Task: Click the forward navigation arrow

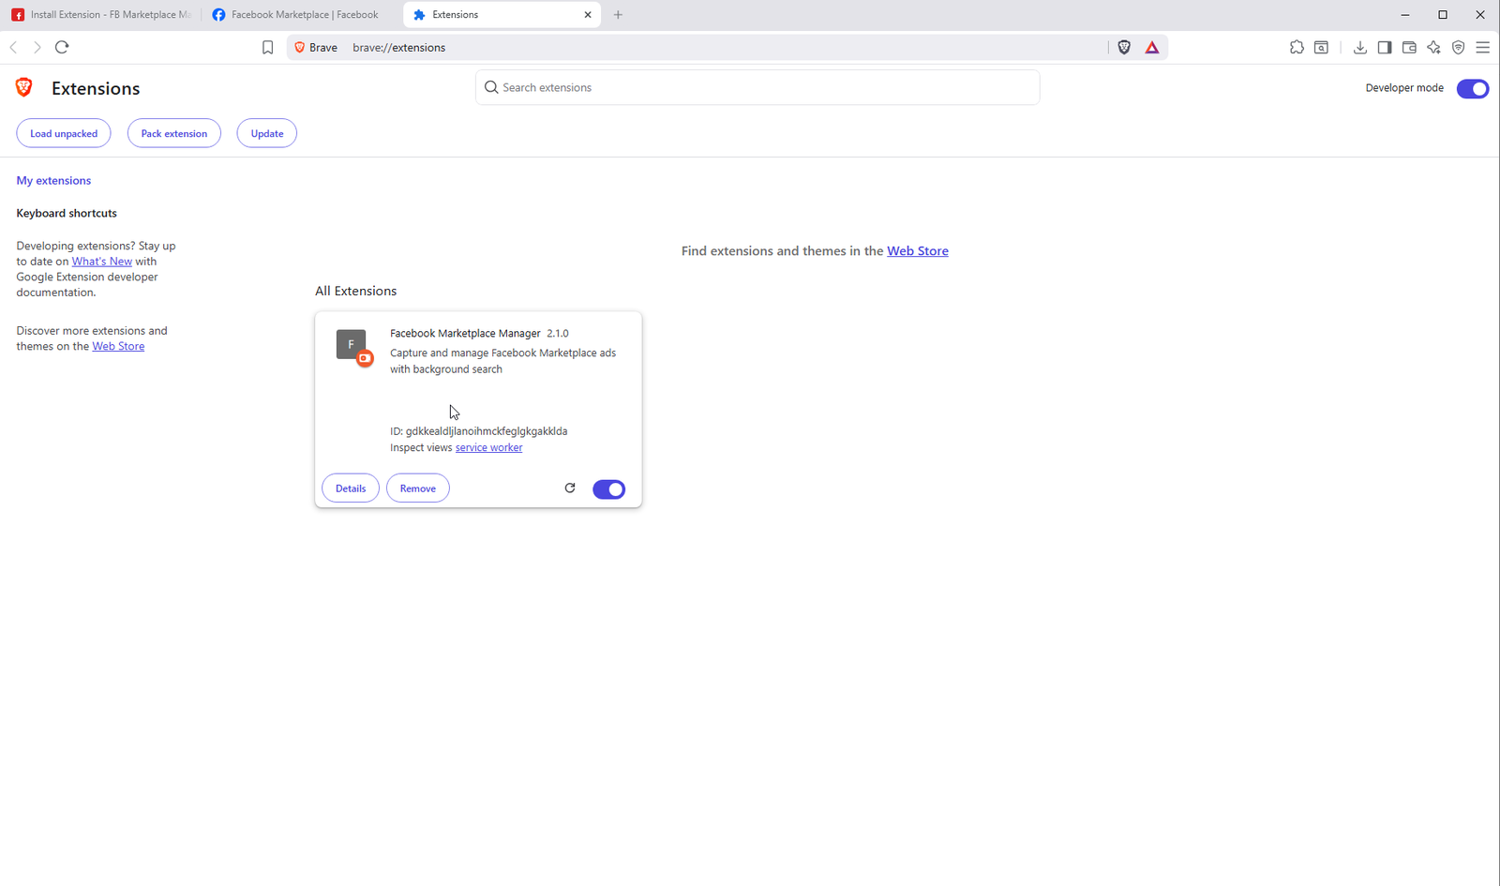Action: (37, 47)
